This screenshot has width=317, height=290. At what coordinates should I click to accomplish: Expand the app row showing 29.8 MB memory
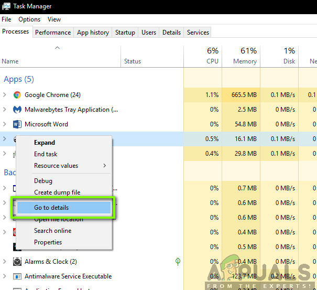coord(4,154)
